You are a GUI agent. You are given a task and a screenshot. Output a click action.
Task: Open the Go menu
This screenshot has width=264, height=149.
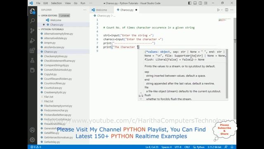point(75,3)
